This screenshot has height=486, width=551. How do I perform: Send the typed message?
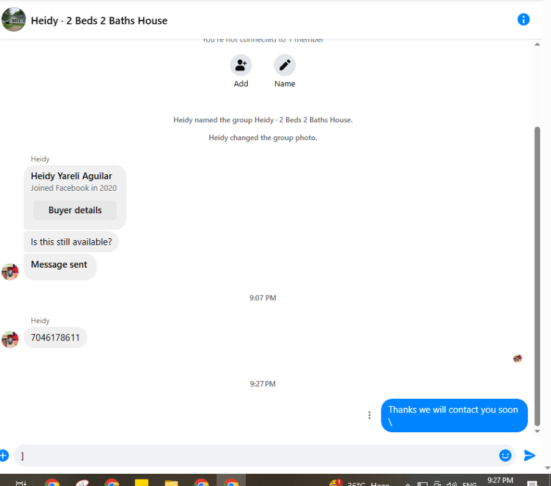coord(529,455)
